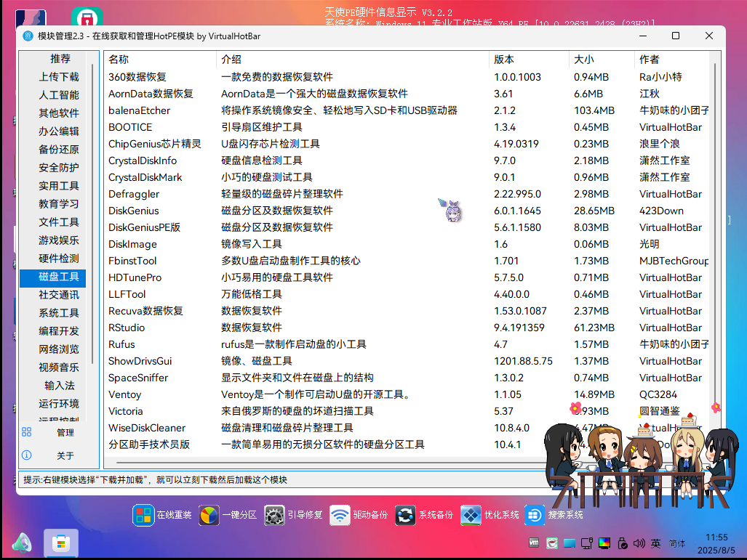Click the 管理 grid icon in sidebar

point(26,432)
